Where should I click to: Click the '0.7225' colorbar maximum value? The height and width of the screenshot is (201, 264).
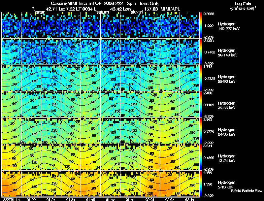[209, 40]
